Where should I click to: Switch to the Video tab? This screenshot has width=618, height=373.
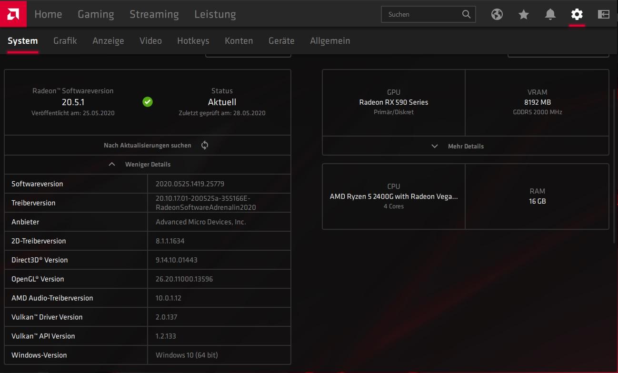click(150, 41)
